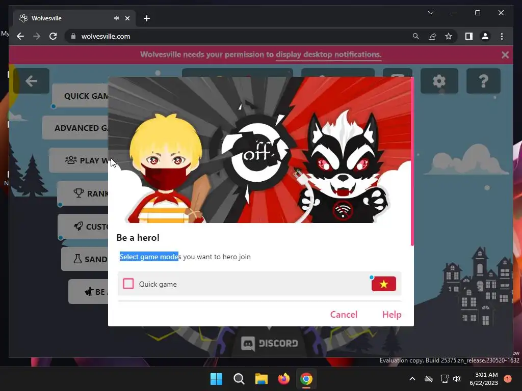Close the Wolvesville browser tab

tap(127, 18)
